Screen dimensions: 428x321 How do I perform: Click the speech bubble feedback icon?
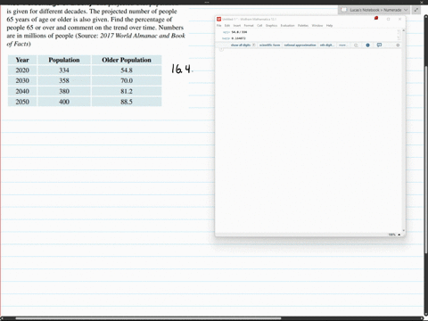[379, 45]
